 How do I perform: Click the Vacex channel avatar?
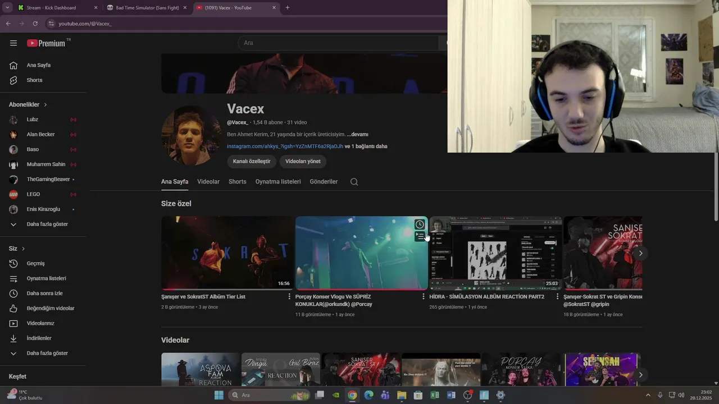tap(190, 135)
